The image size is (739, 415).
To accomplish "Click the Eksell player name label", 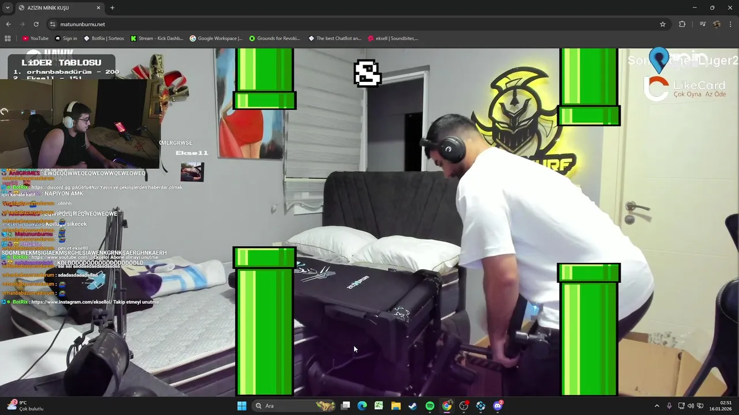I will 192,153.
